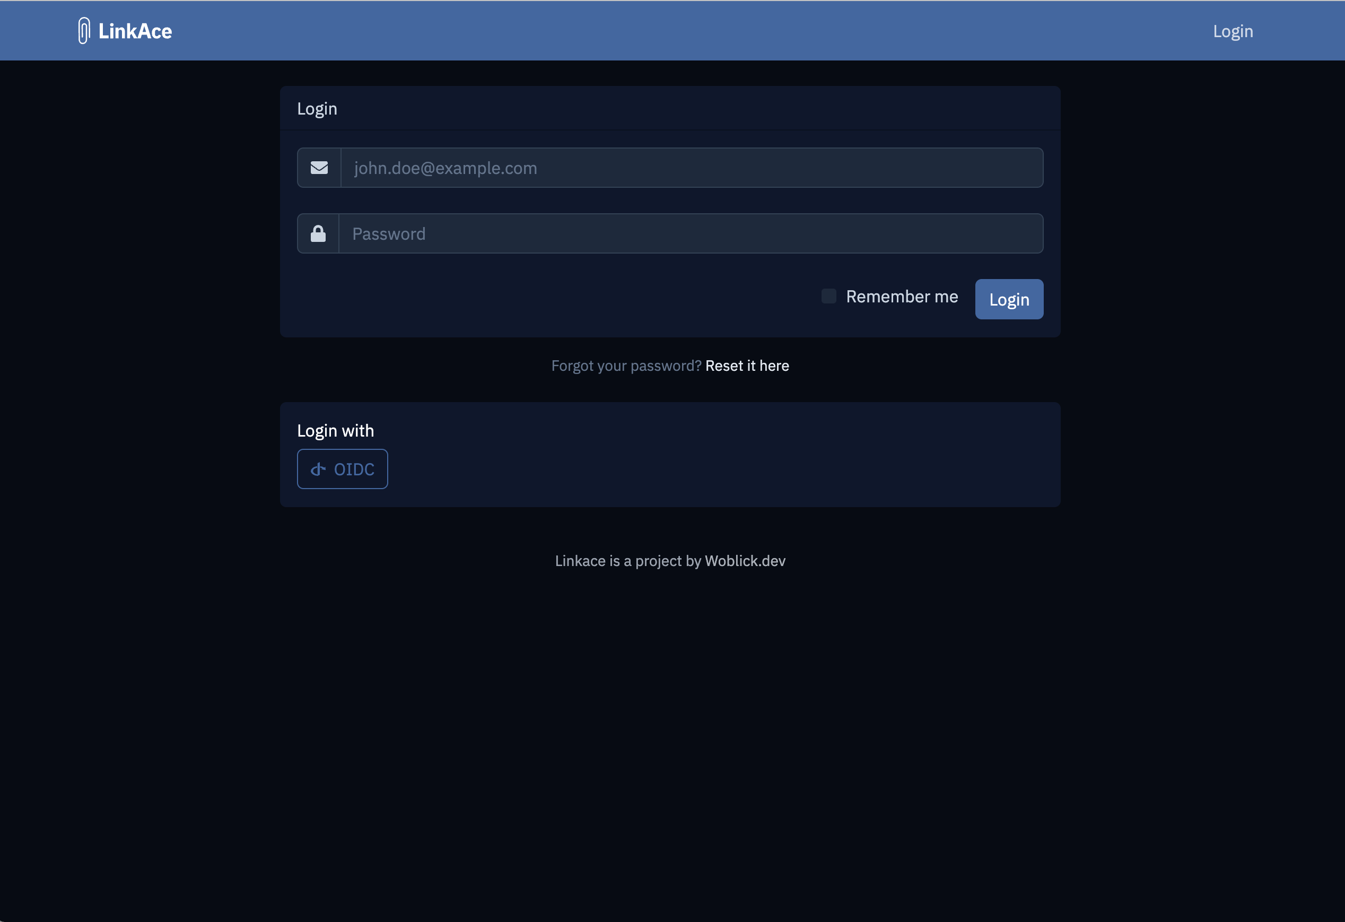1345x922 pixels.
Task: Visit the Woblick.dev footer link
Action: 745,561
